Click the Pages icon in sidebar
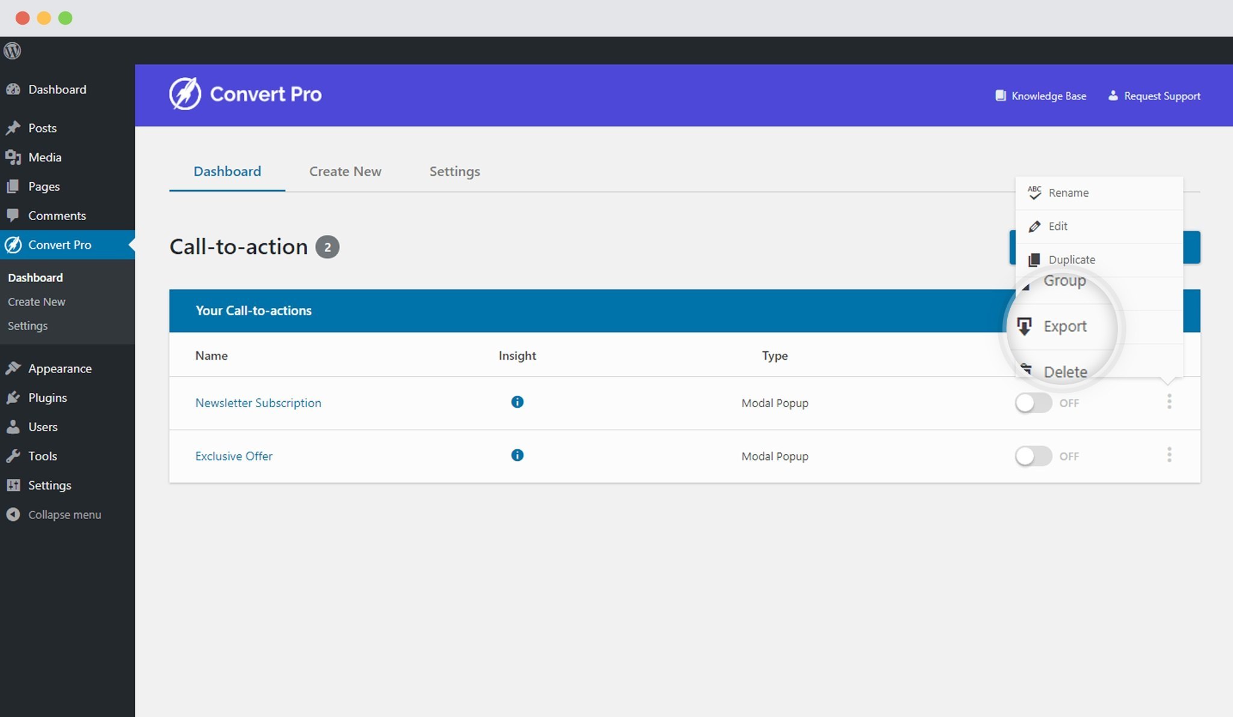The width and height of the screenshot is (1233, 717). click(13, 186)
